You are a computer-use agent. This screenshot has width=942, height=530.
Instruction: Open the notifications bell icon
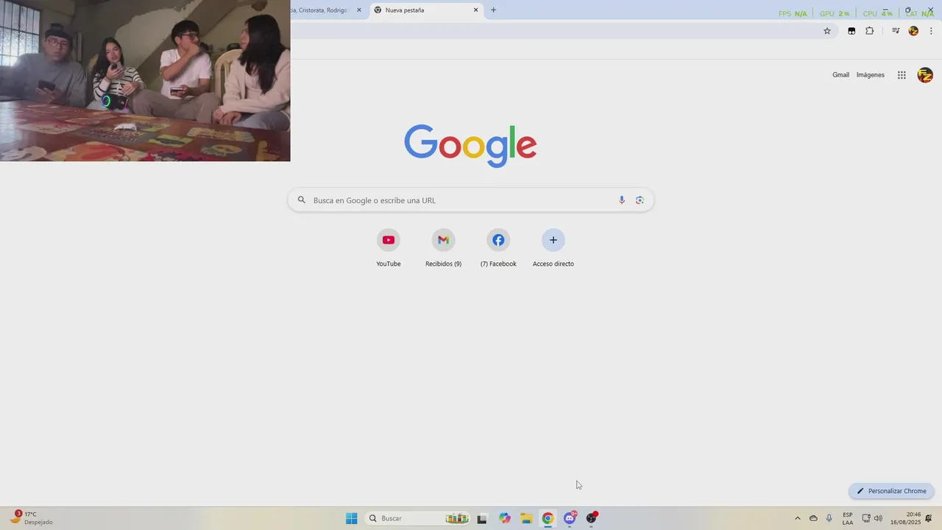tap(929, 518)
